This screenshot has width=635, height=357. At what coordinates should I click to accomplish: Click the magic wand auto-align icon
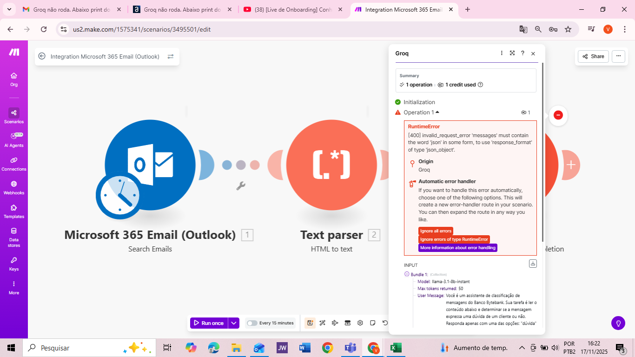click(x=322, y=323)
